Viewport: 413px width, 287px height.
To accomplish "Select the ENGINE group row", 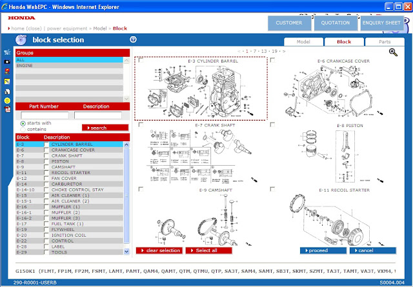I will (69, 66).
